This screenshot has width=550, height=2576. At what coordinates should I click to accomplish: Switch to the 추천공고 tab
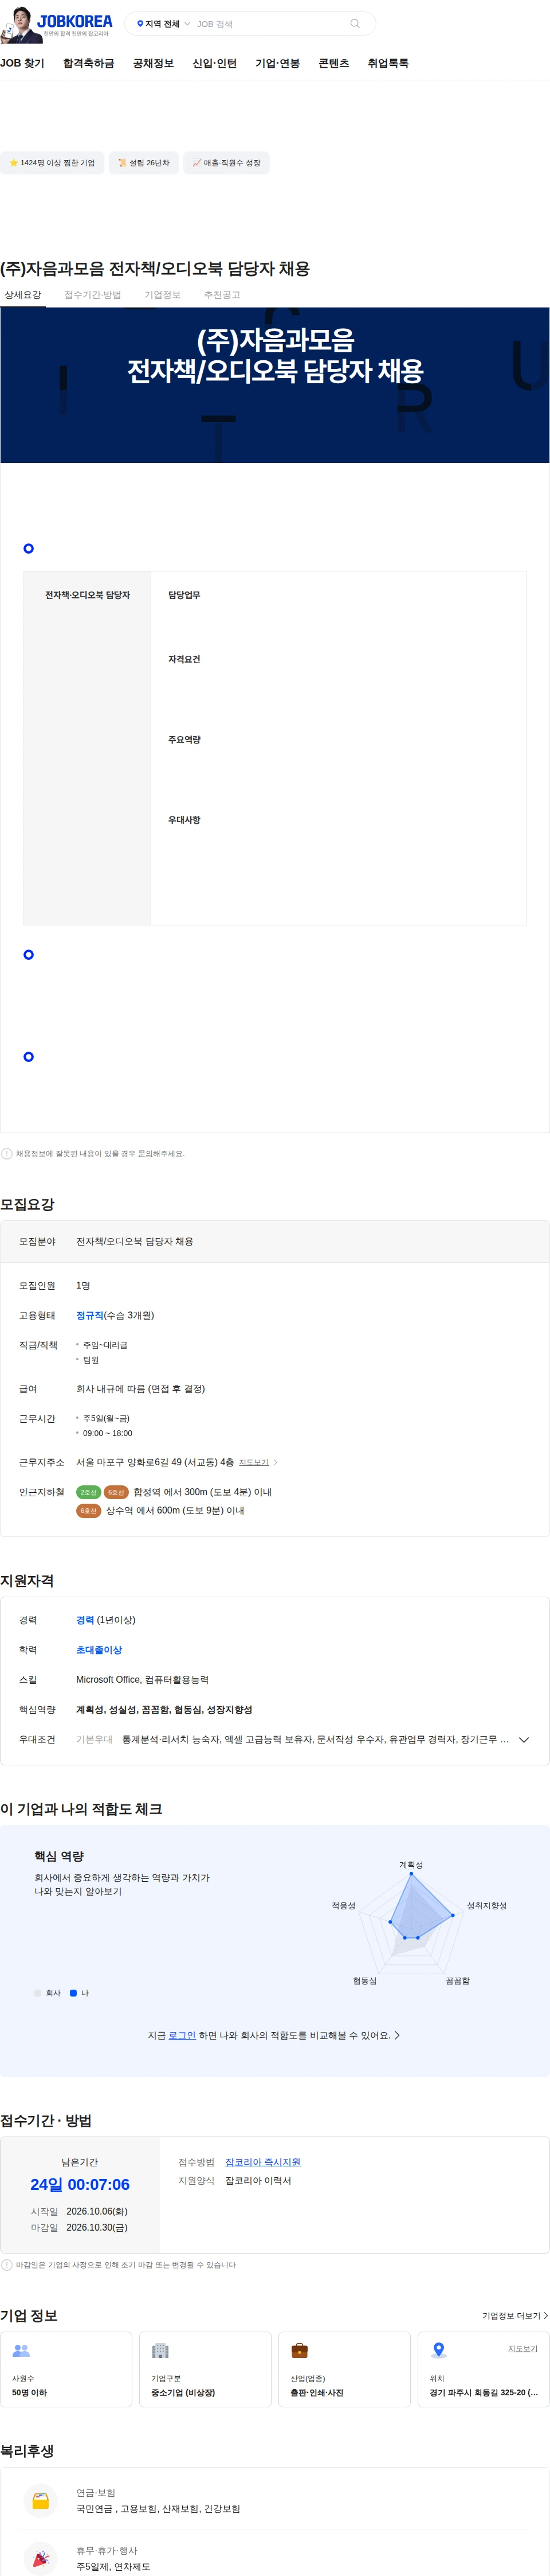223,295
